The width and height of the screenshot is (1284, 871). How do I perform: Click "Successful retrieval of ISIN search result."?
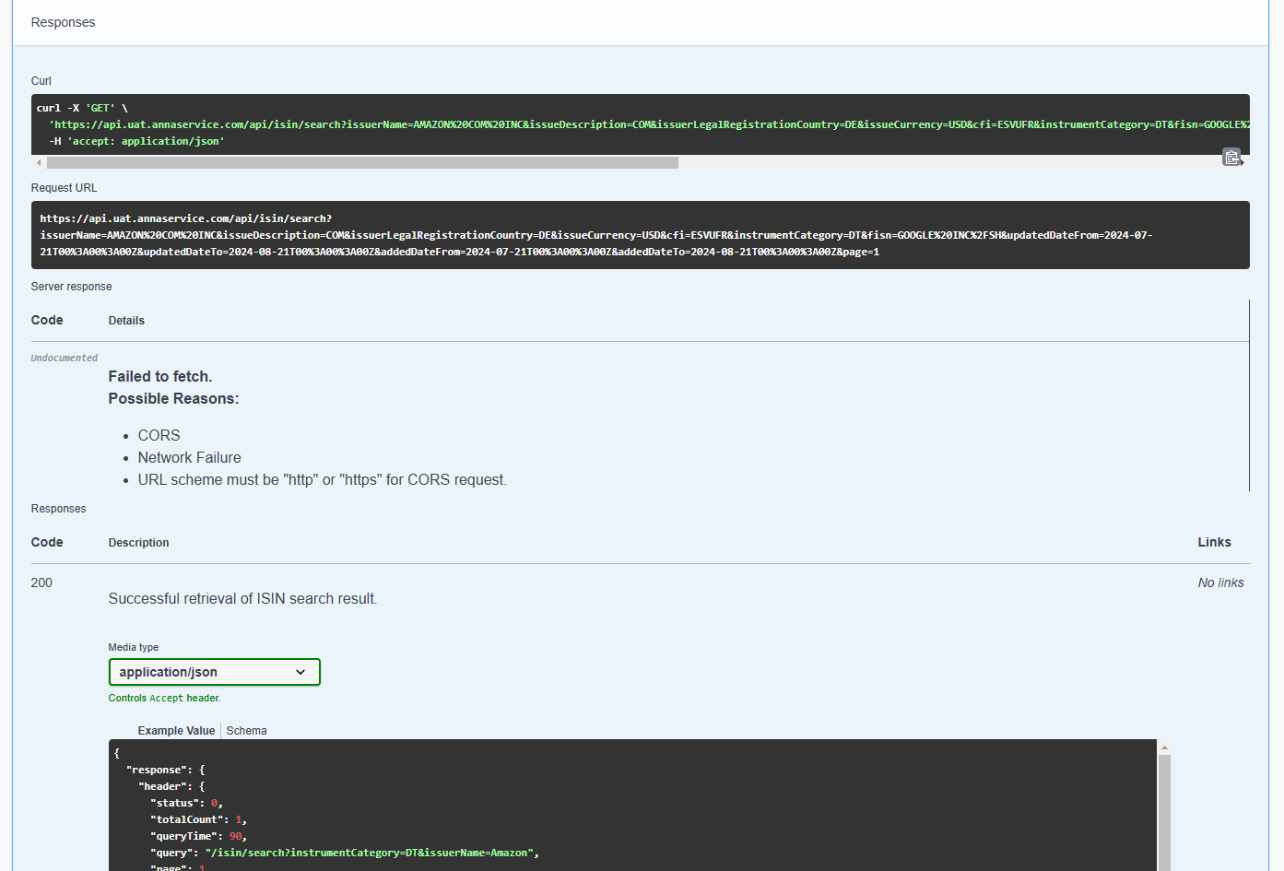point(242,598)
